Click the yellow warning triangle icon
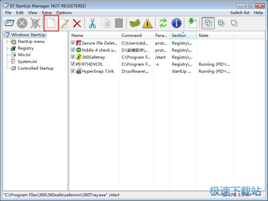 click(x=147, y=23)
